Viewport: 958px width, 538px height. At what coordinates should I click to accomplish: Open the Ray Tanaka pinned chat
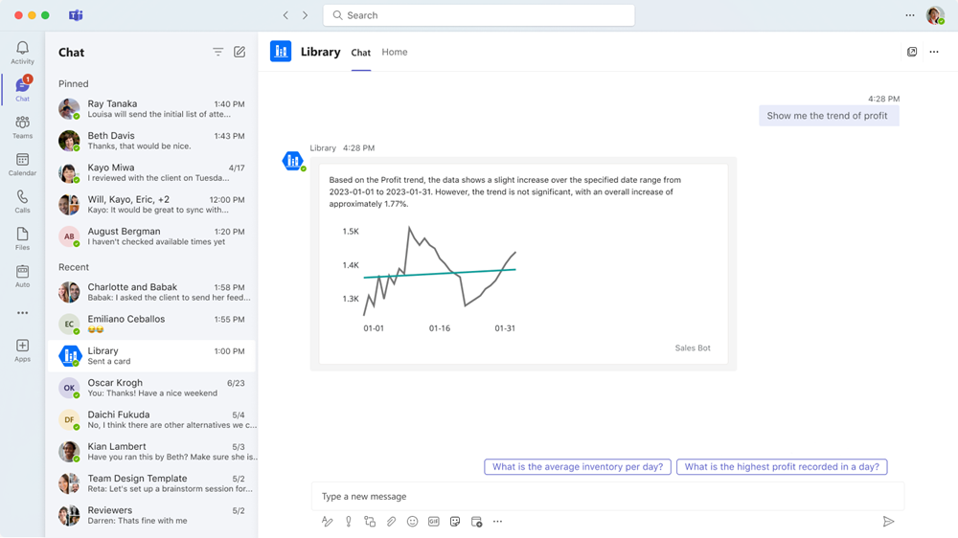tap(151, 109)
